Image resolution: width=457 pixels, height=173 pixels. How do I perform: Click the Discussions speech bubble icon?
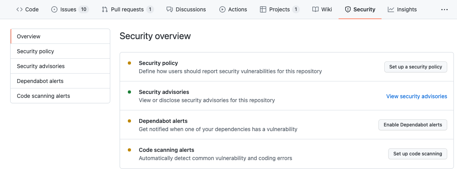coord(169,9)
